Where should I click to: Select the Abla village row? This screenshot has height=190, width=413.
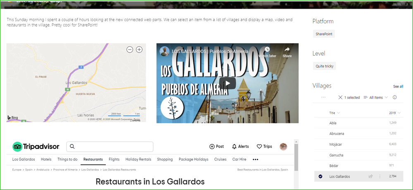pos(359,123)
